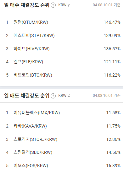Open 이뮤터블엑스(IMX/KRW) listing

[x=36, y=113]
